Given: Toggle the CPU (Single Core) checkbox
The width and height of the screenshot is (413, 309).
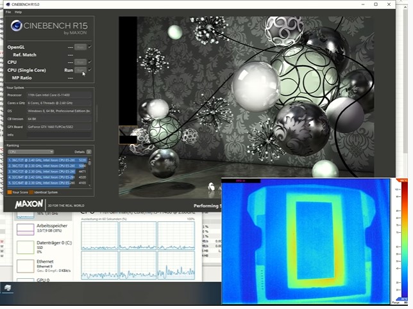Looking at the screenshot, I should click(90, 70).
